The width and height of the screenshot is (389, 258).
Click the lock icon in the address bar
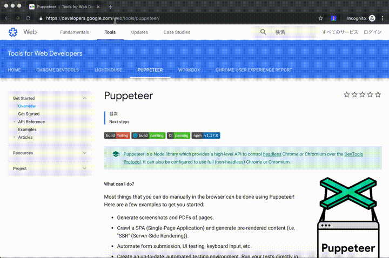(41, 18)
